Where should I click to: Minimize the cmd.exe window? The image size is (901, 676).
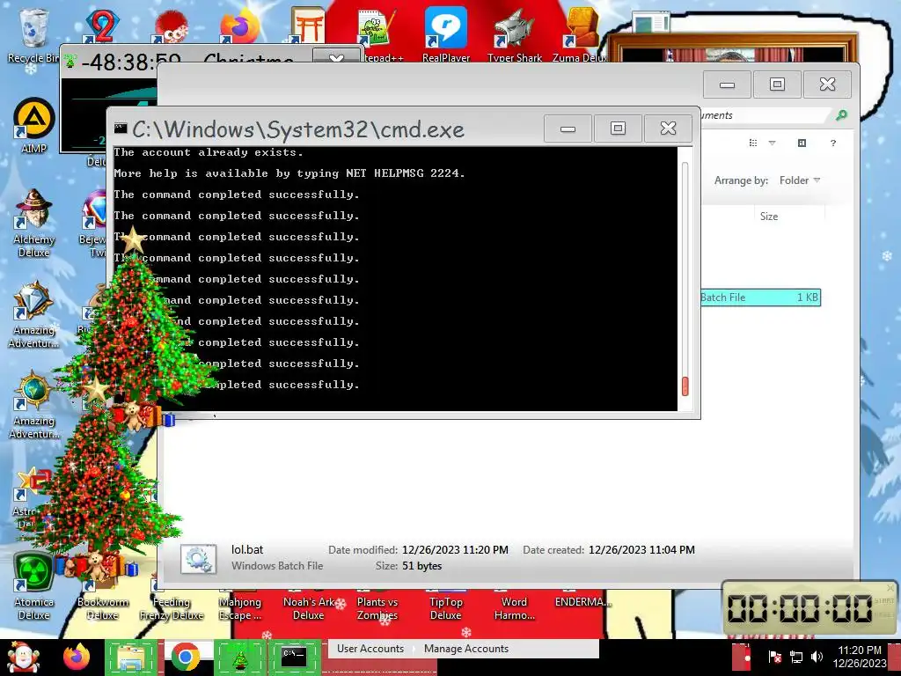pos(568,129)
